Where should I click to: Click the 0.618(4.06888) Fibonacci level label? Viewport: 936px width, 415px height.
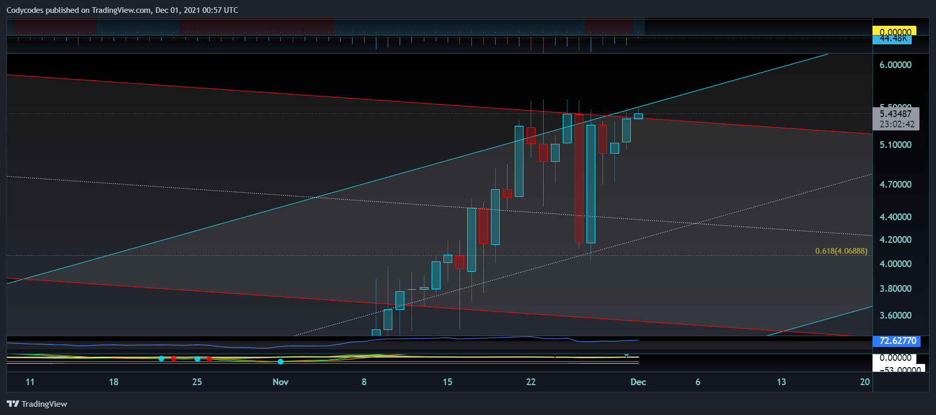point(841,251)
